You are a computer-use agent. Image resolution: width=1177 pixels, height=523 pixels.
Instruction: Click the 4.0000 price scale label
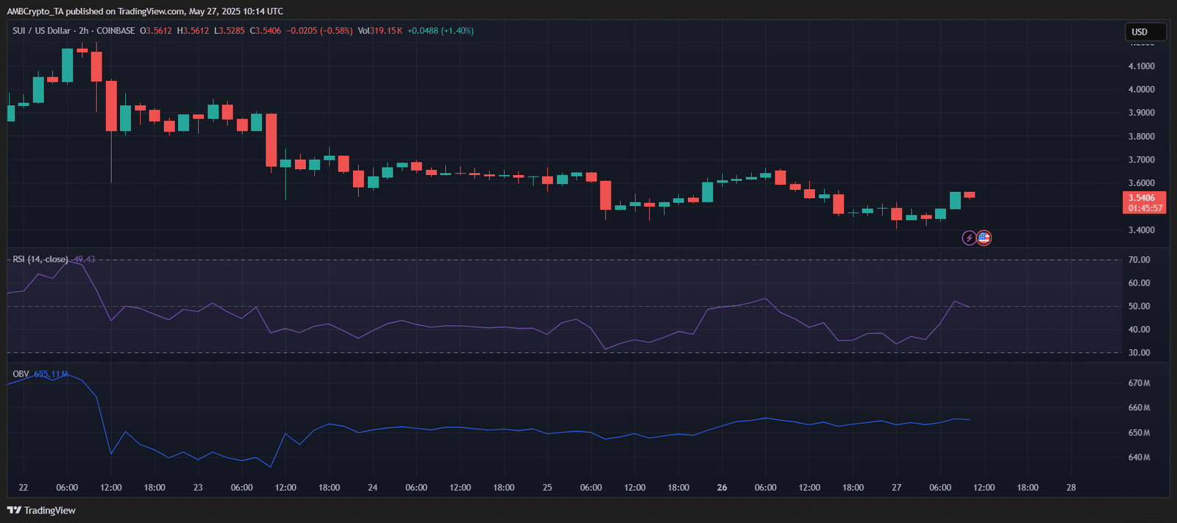pos(1141,90)
